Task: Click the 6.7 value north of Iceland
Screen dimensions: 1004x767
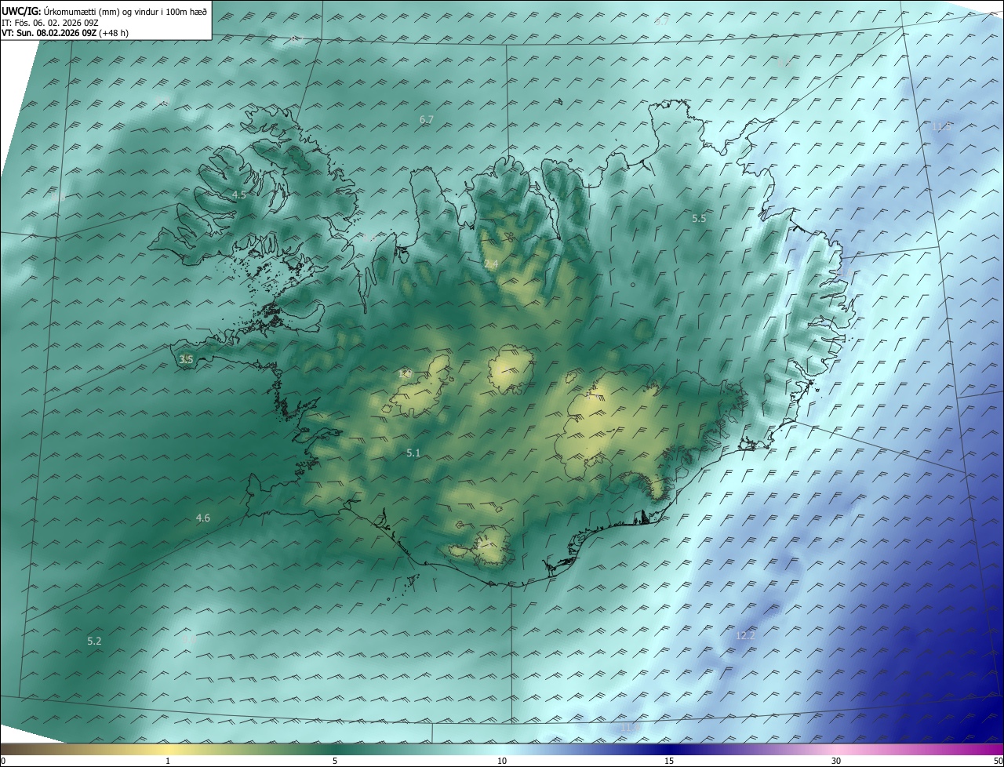Action: [427, 120]
